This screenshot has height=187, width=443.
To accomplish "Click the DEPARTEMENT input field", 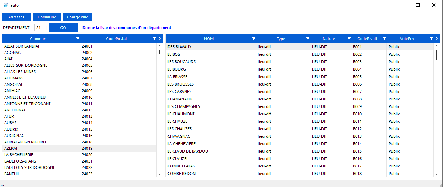I will point(41,28).
